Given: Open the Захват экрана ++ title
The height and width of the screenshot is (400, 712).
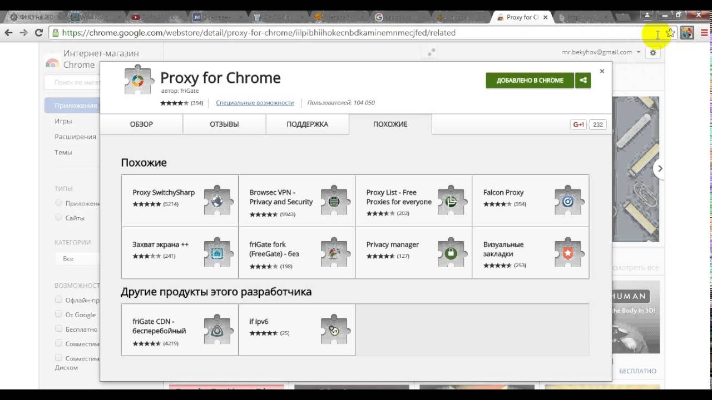Looking at the screenshot, I should (x=160, y=244).
